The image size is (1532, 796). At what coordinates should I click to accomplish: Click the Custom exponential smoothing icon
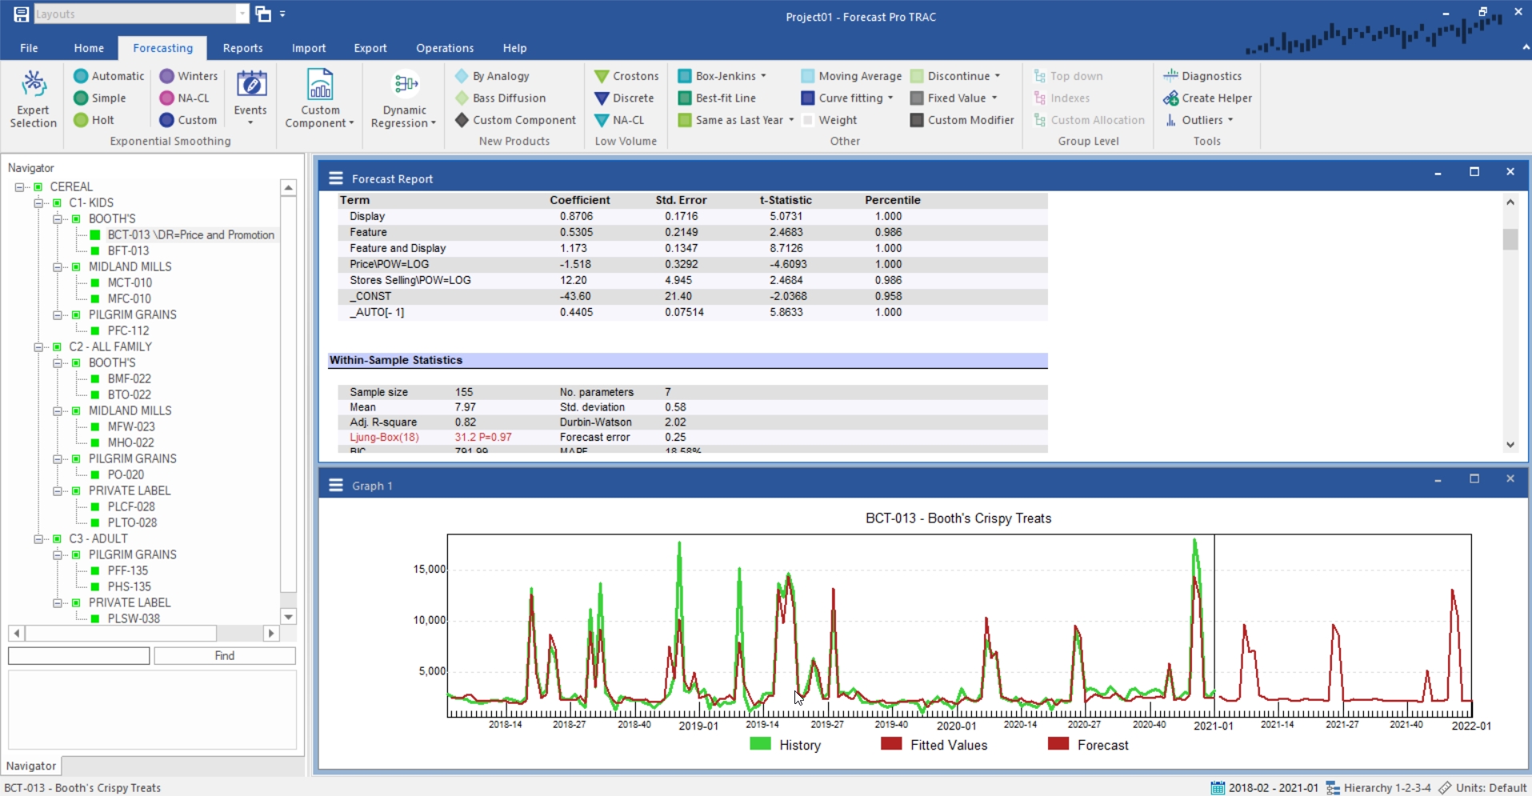pyautogui.click(x=166, y=120)
